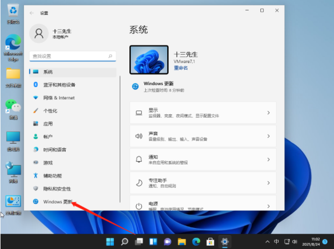Expand the 声音 sound settings row

203,136
